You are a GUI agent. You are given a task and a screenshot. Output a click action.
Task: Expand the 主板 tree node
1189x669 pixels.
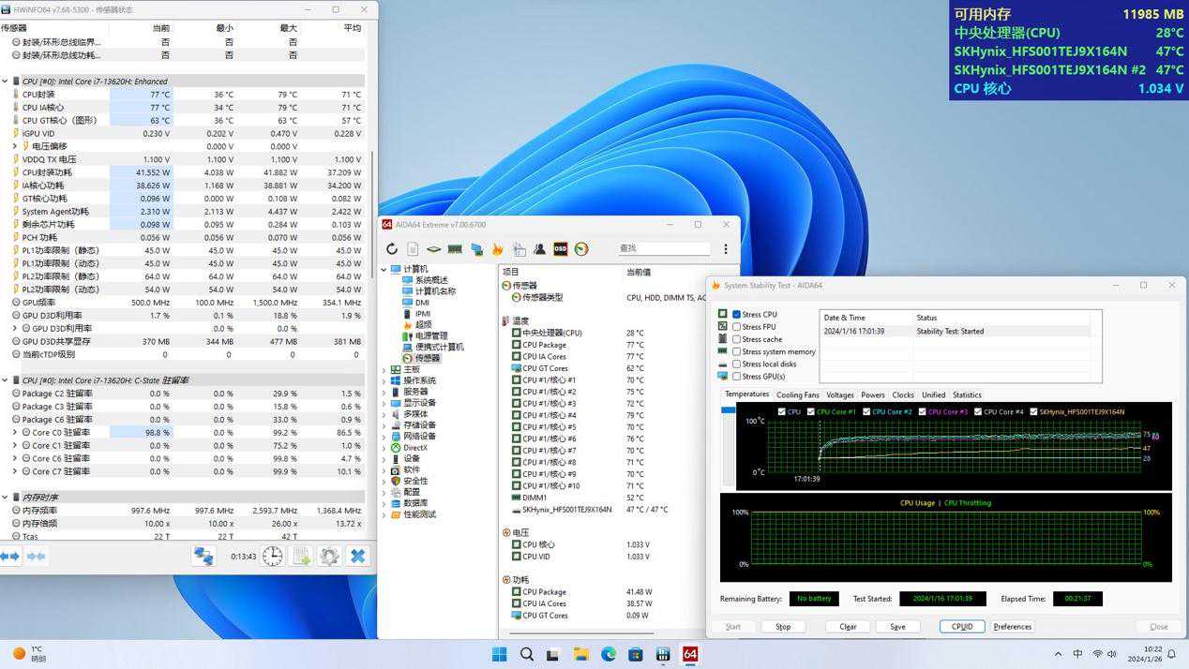click(384, 370)
